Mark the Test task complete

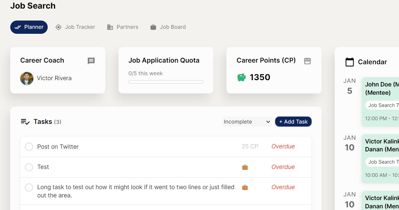(29, 167)
